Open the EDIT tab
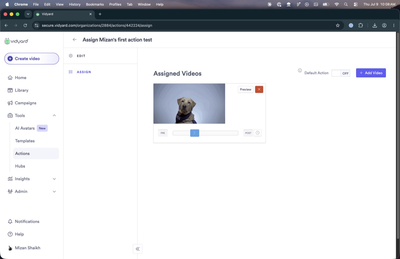 click(x=100, y=56)
